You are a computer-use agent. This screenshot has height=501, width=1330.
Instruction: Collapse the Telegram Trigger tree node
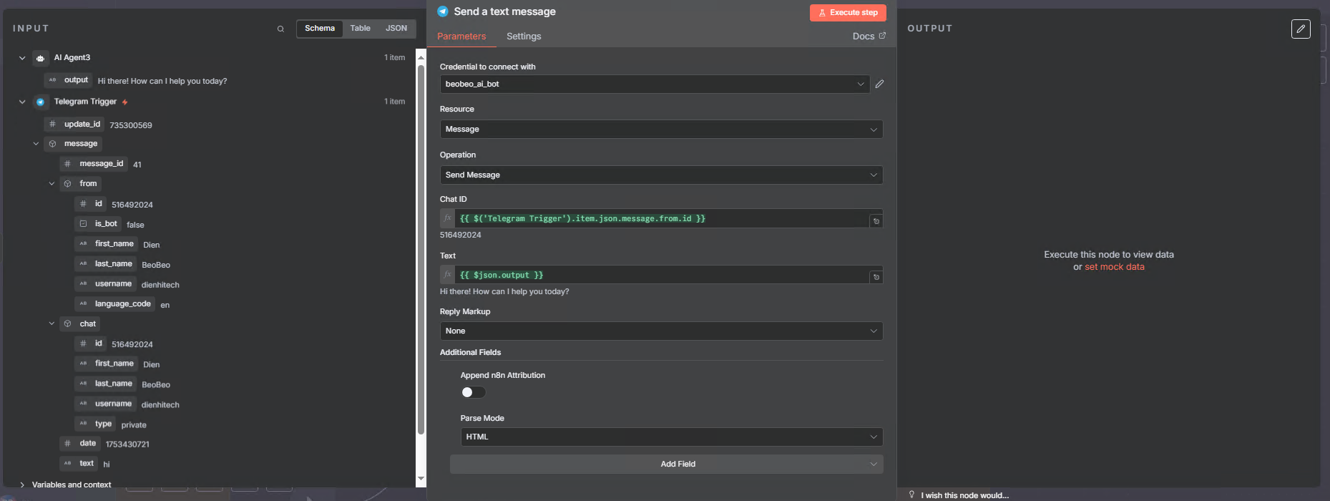coord(22,102)
